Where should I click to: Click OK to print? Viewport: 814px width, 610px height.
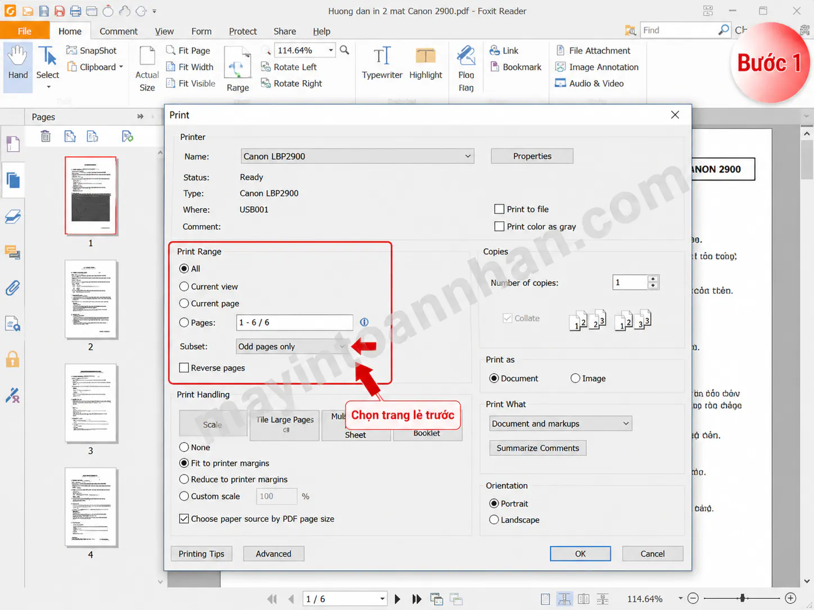(x=580, y=554)
